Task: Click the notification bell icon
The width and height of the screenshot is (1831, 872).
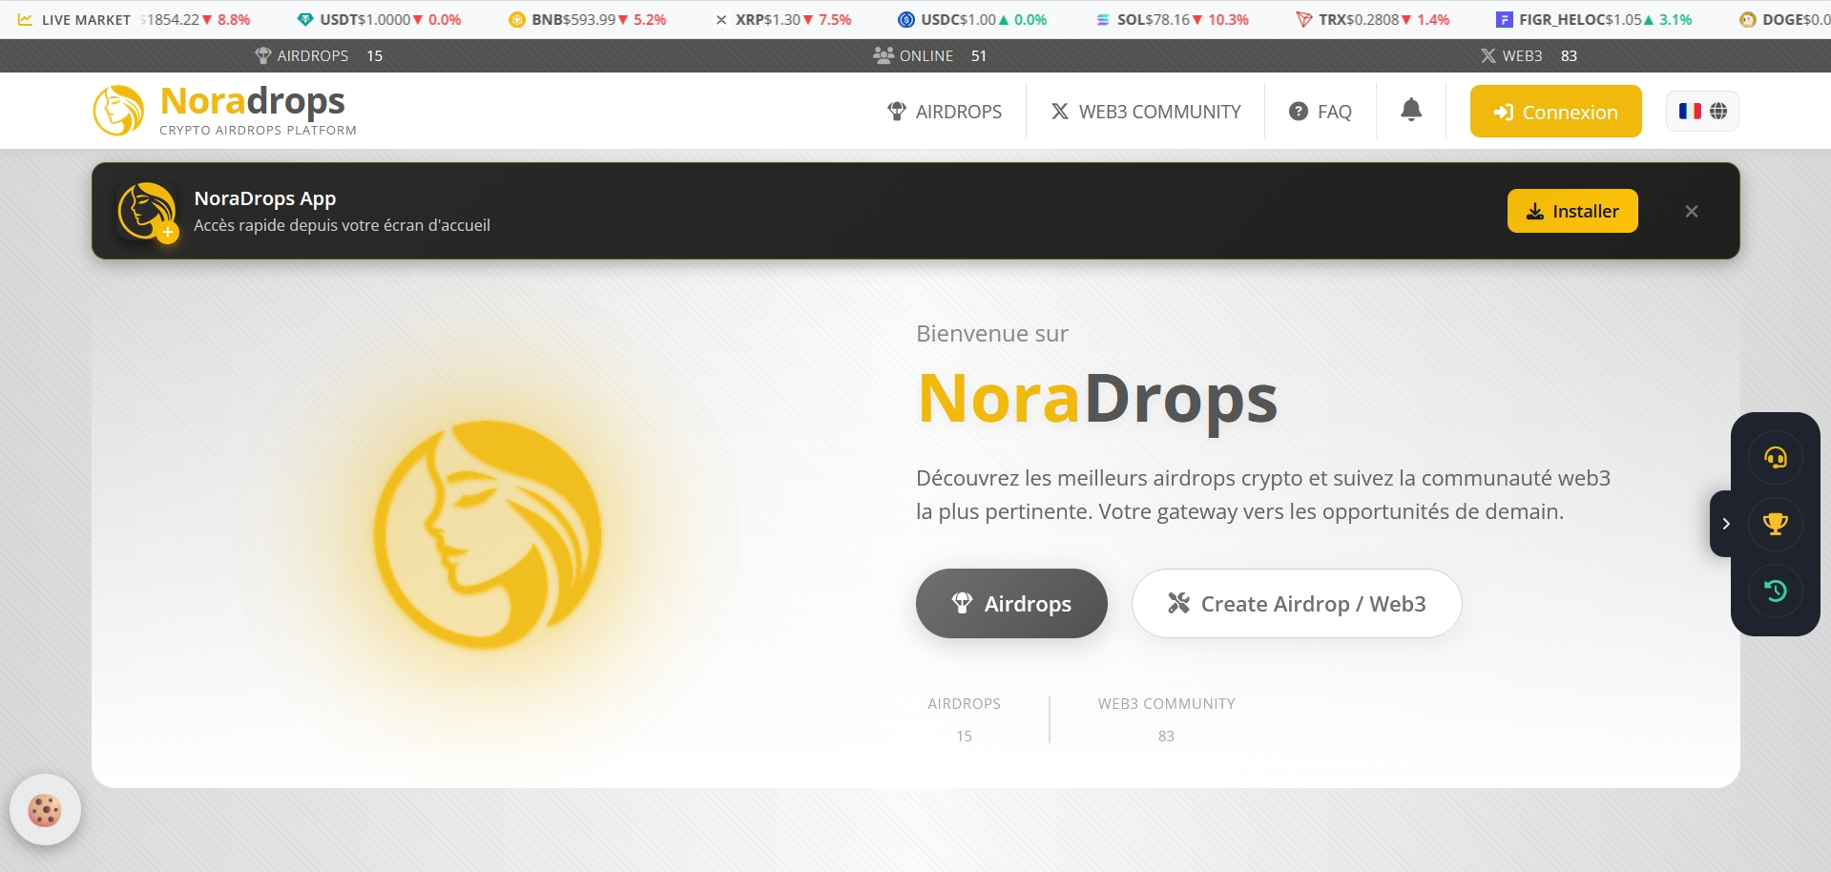Action: pyautogui.click(x=1410, y=111)
